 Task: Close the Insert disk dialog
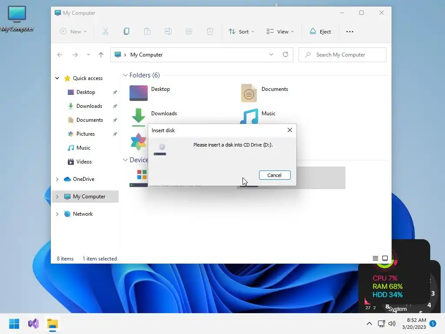tap(290, 130)
